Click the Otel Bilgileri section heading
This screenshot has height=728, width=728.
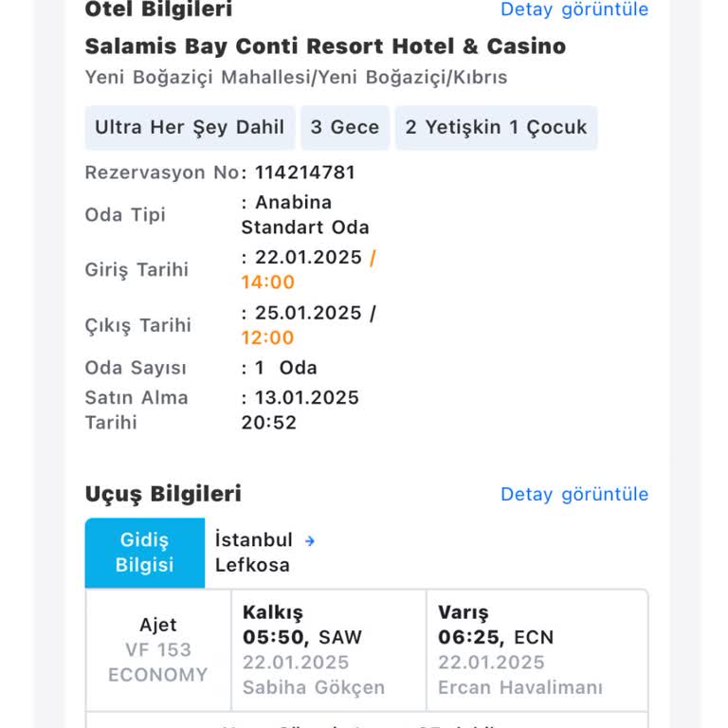pos(158,9)
